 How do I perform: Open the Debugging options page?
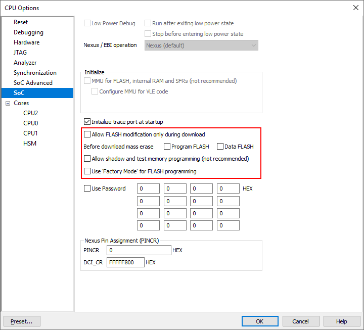(28, 32)
